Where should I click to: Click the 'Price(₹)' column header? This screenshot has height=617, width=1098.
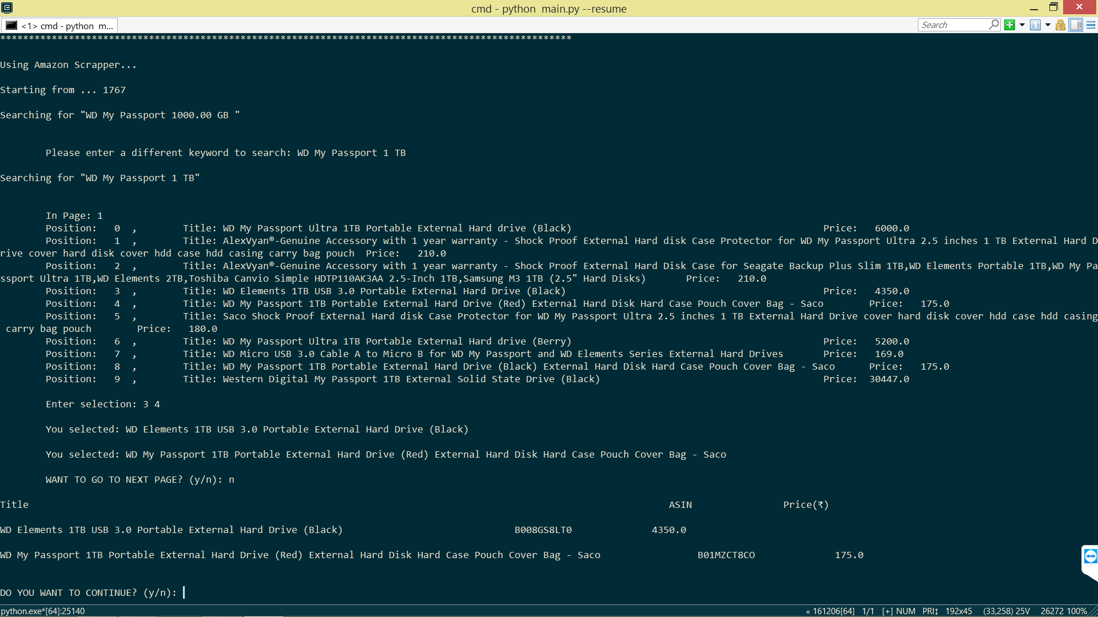(806, 504)
